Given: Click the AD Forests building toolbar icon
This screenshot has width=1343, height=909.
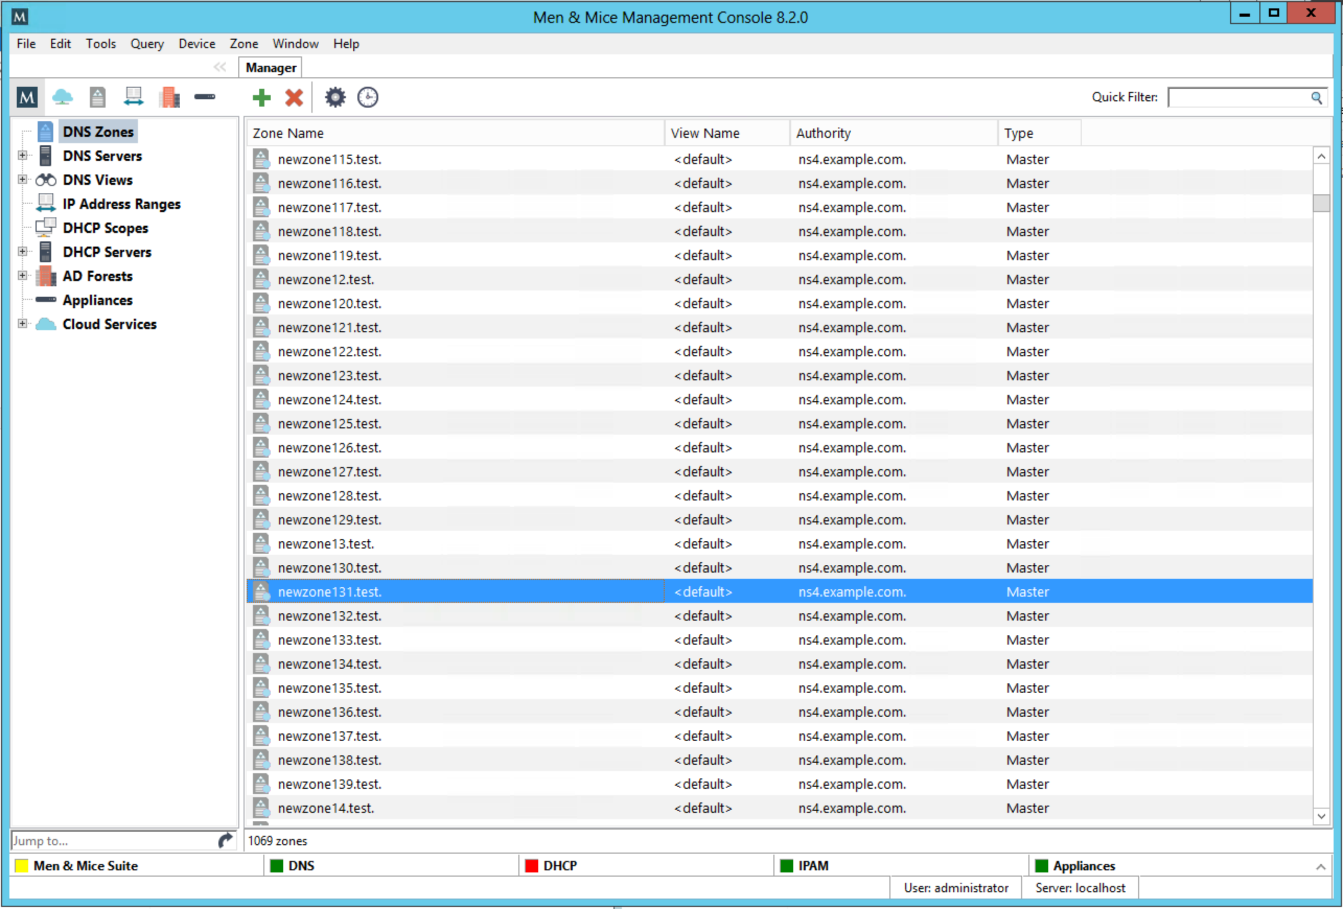Looking at the screenshot, I should [169, 97].
